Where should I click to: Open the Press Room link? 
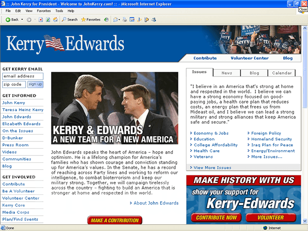pos(15,145)
